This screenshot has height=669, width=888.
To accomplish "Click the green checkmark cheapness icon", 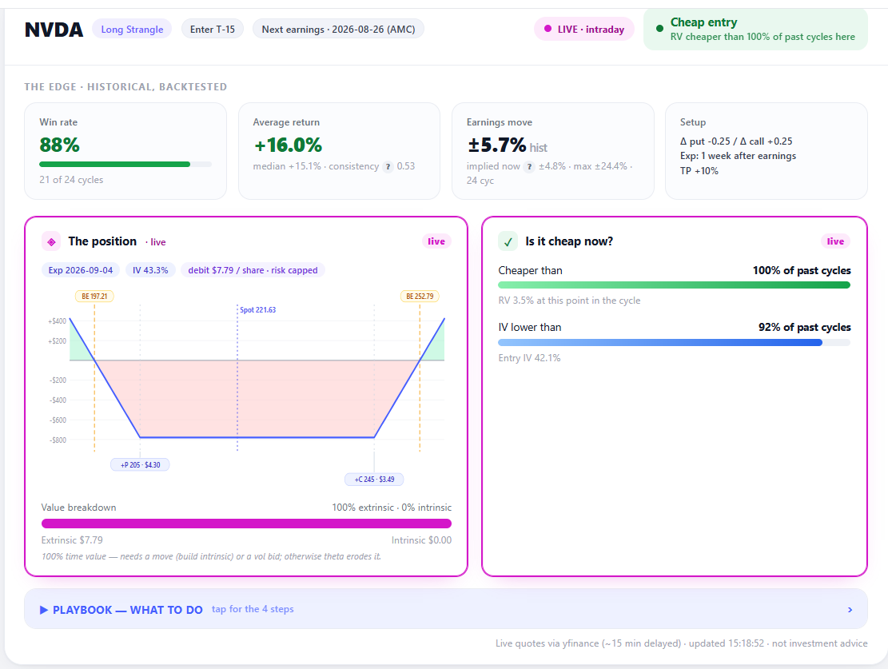I will click(x=508, y=241).
